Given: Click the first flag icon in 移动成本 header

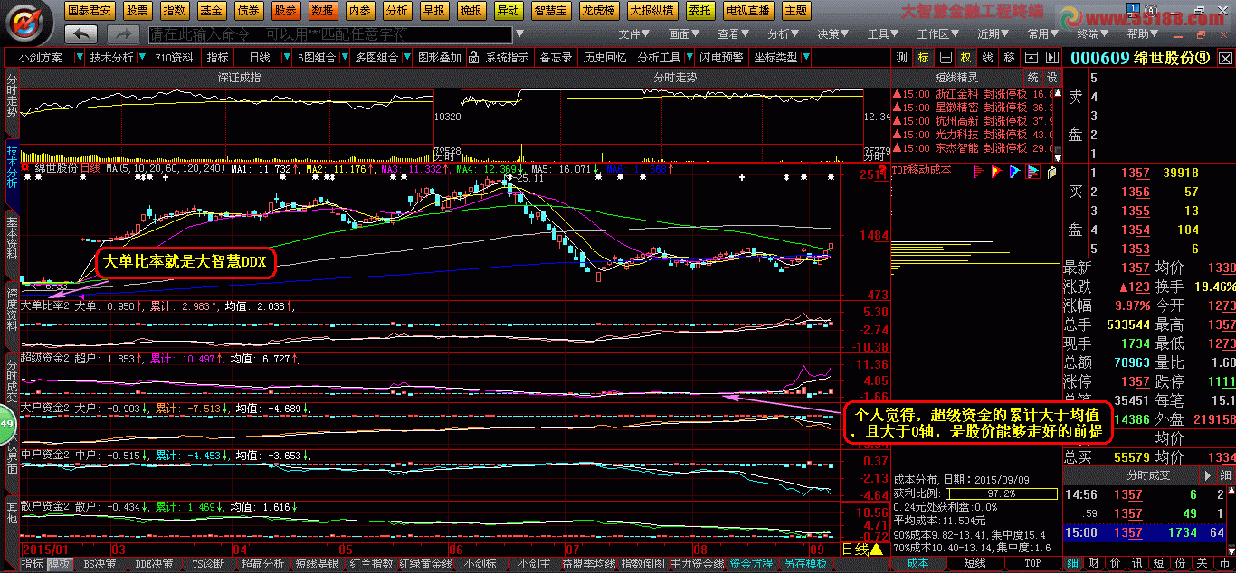Looking at the screenshot, I should pyautogui.click(x=978, y=170).
